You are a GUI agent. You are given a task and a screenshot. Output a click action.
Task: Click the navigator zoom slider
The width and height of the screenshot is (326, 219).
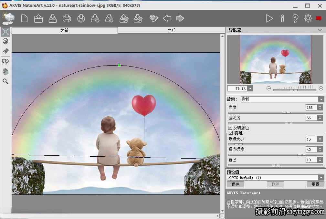295,90
